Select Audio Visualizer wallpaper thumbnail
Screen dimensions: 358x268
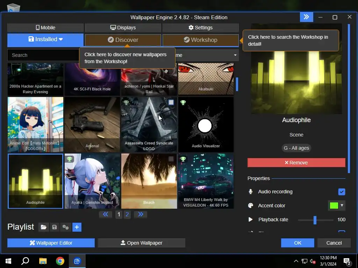pos(206,125)
